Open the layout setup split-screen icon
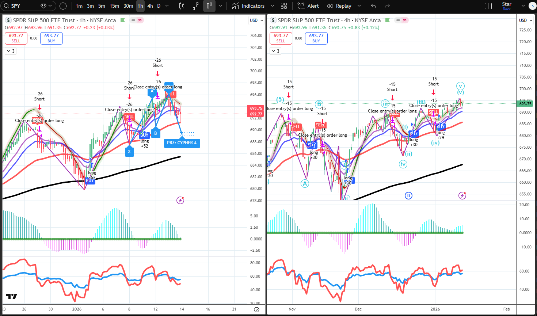 coord(488,6)
